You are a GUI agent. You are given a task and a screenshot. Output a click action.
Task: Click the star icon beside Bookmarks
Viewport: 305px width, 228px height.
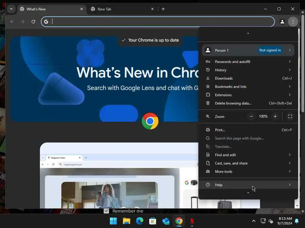point(208,86)
